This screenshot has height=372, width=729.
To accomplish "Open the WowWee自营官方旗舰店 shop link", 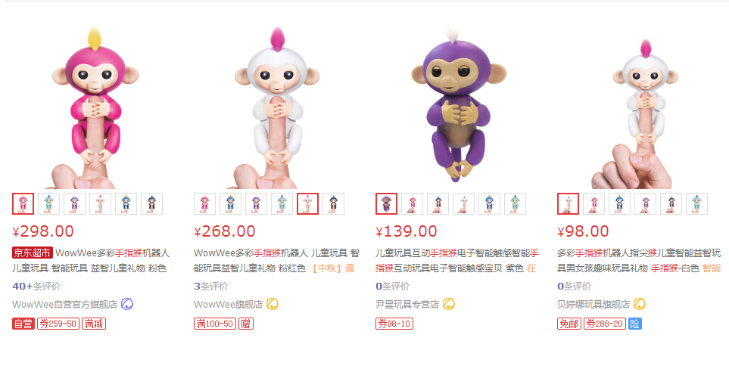I will (x=64, y=305).
